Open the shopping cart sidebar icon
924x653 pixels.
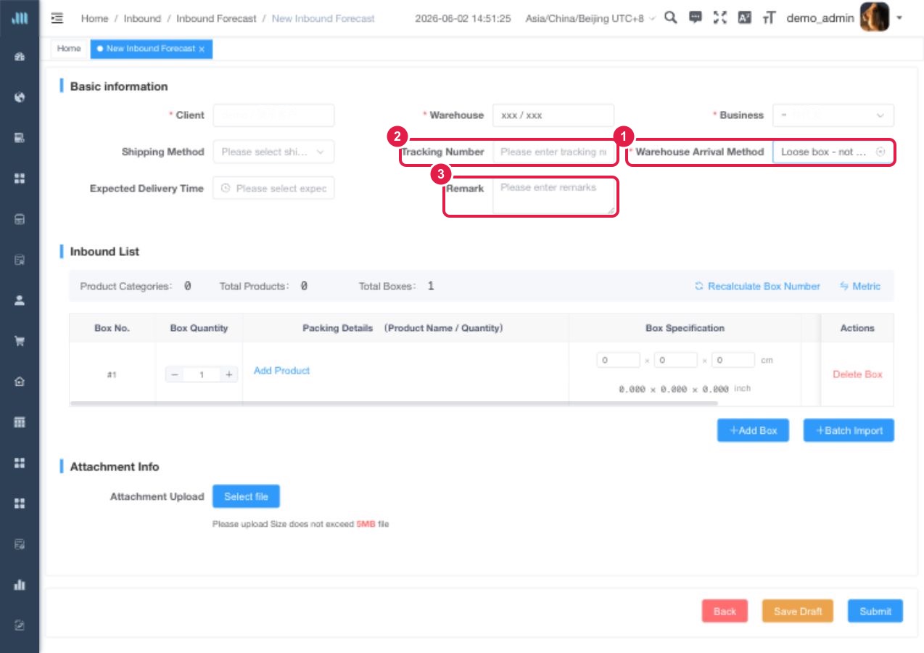[20, 341]
